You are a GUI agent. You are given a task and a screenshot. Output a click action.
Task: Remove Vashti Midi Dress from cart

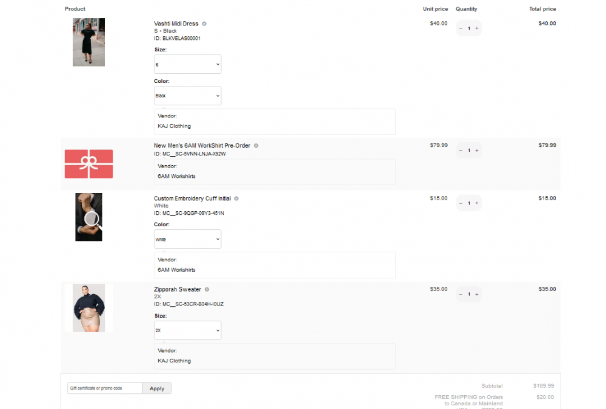204,23
